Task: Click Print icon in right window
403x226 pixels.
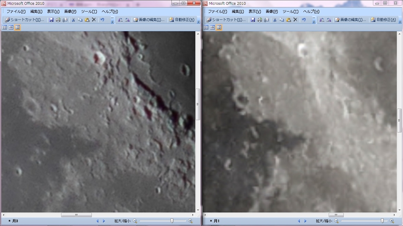Action: point(260,20)
